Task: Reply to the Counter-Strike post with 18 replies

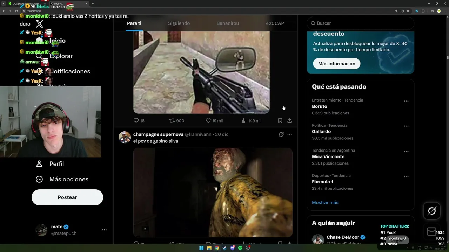Action: [139, 120]
